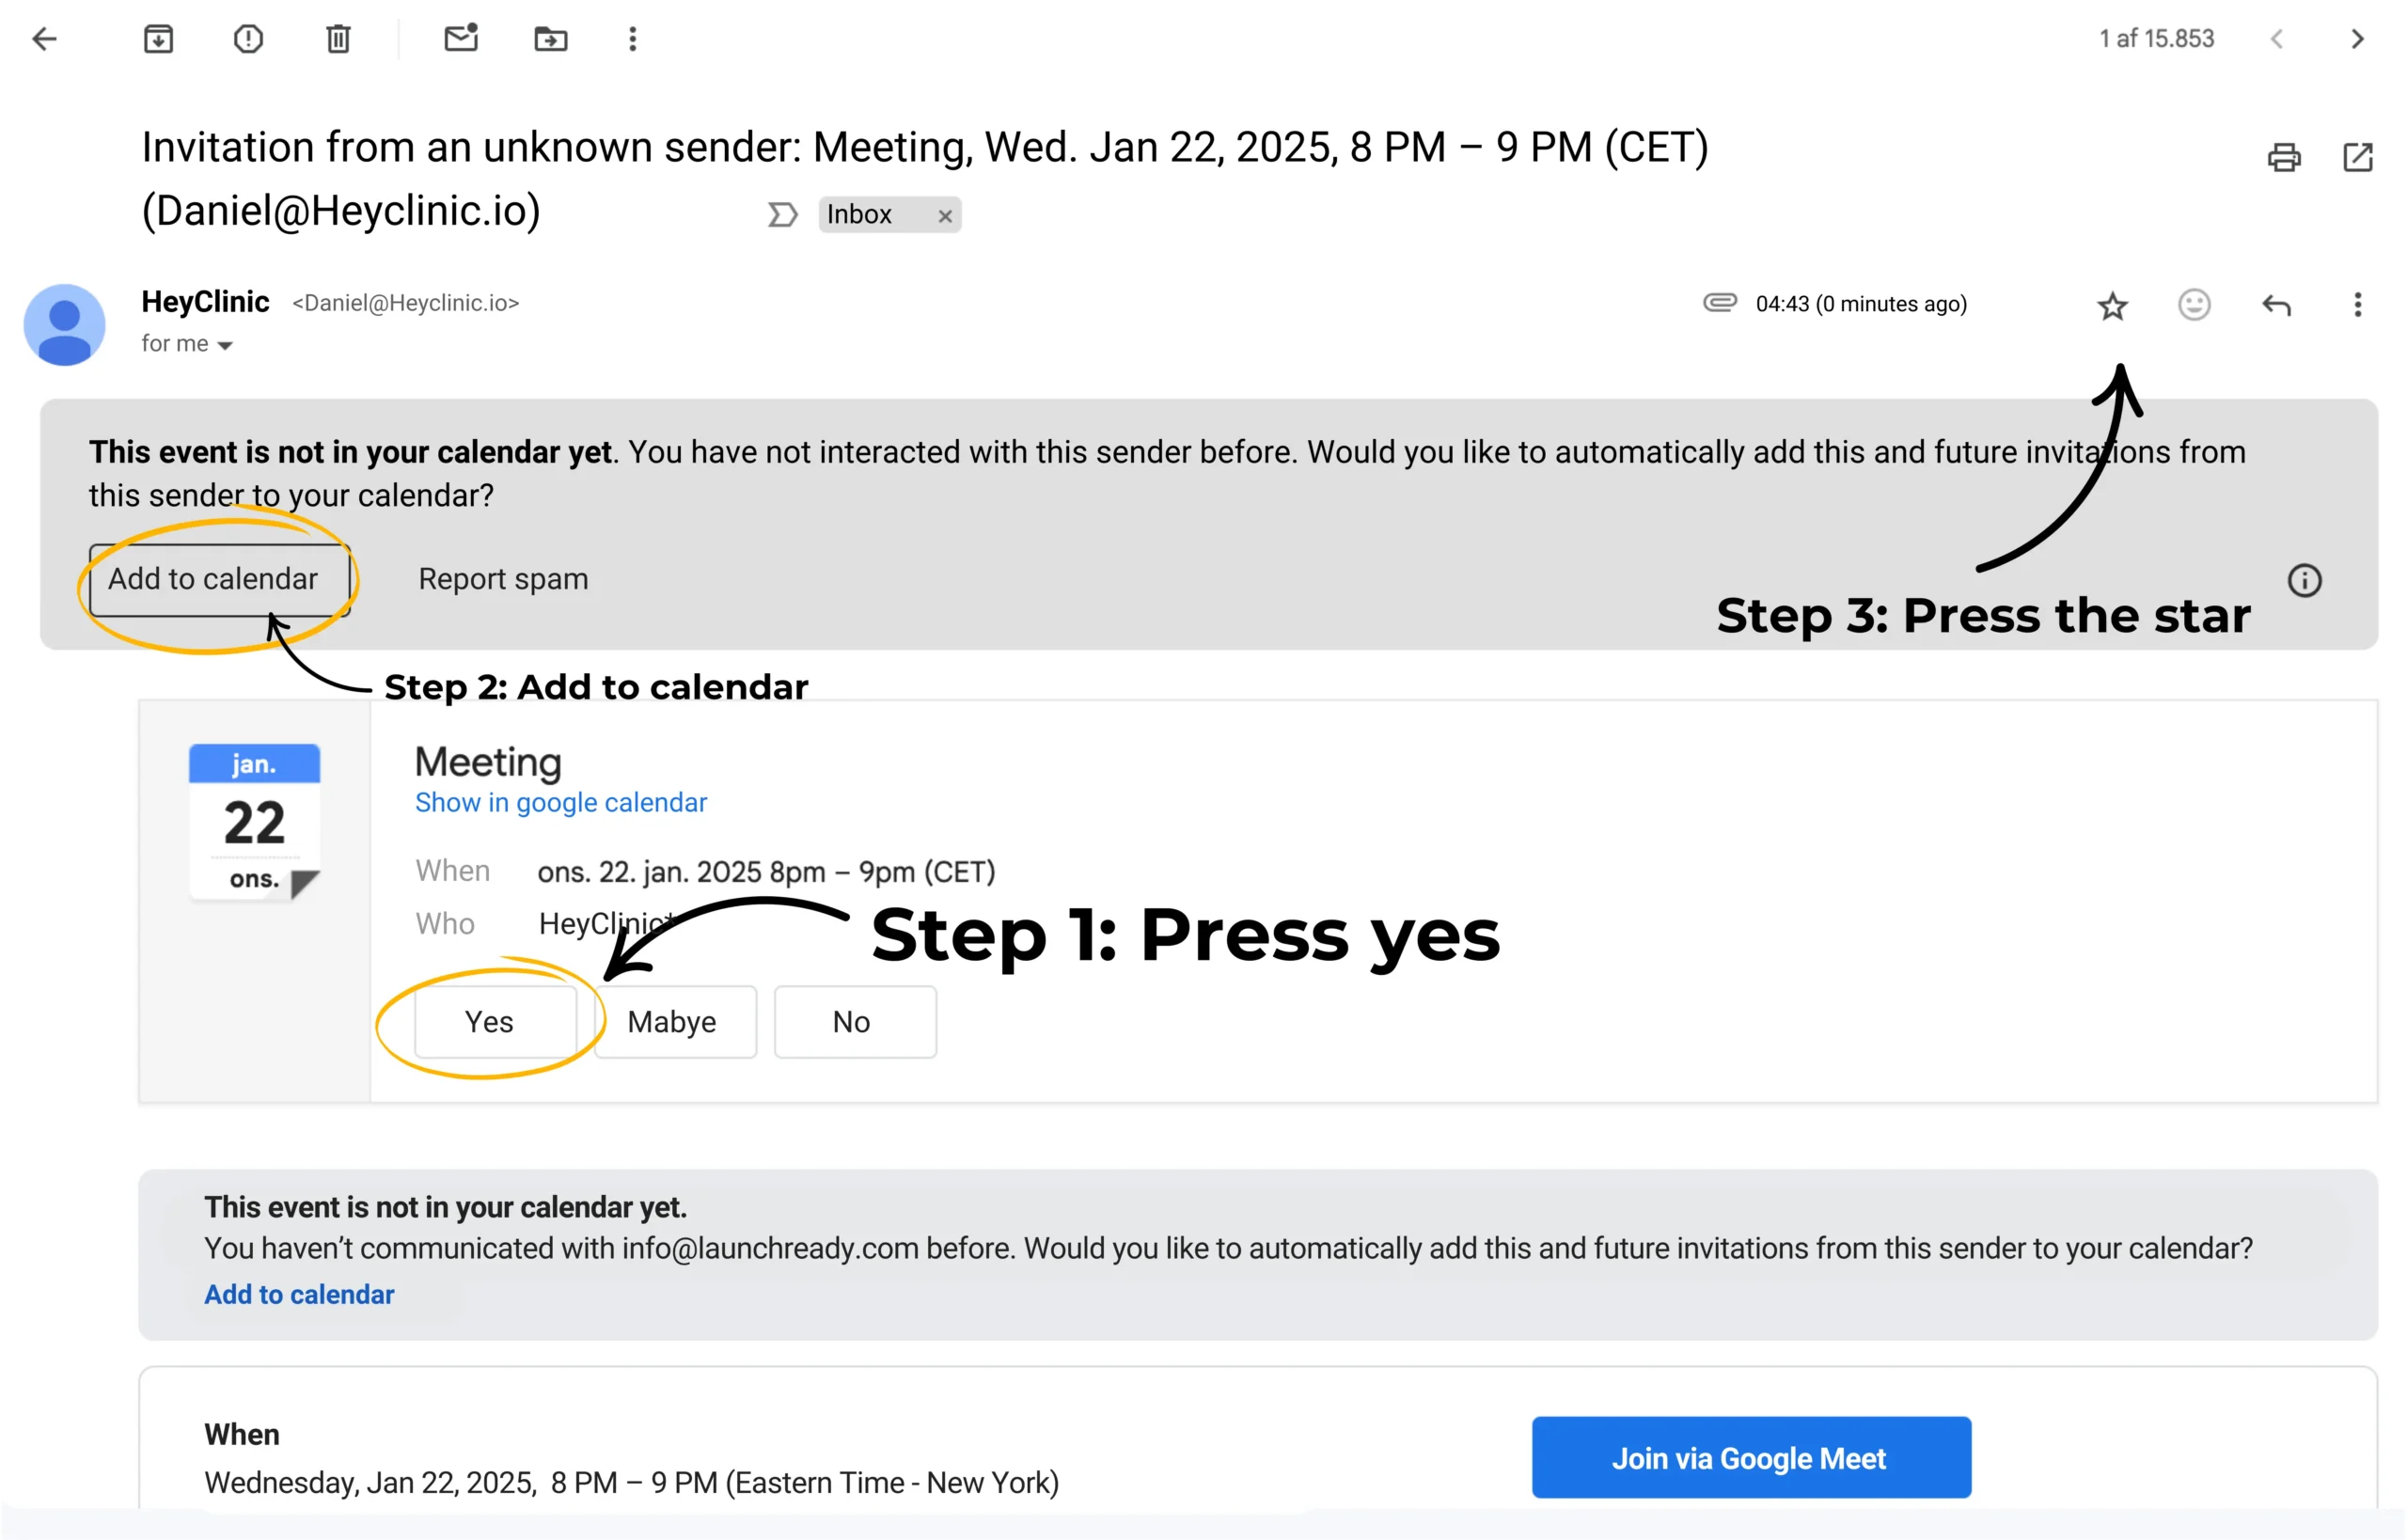2407x1540 pixels.
Task: Mark email as unread icon
Action: 461,38
